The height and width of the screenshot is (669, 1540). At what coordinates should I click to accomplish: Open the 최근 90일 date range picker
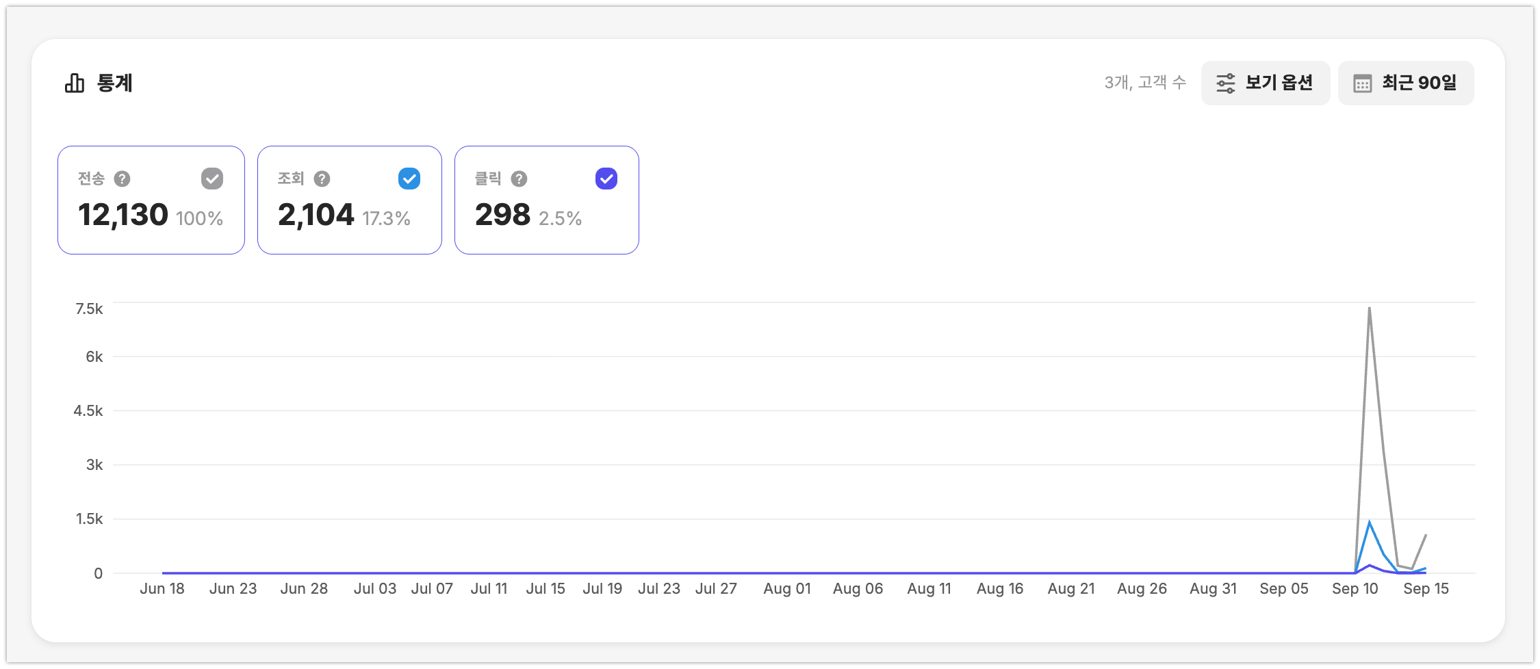1406,83
